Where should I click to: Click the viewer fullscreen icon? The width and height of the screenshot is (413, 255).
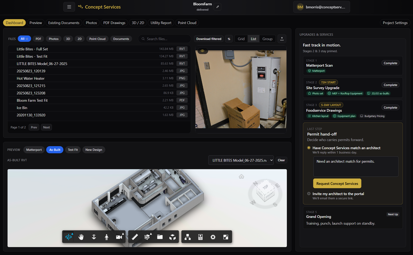point(226,237)
